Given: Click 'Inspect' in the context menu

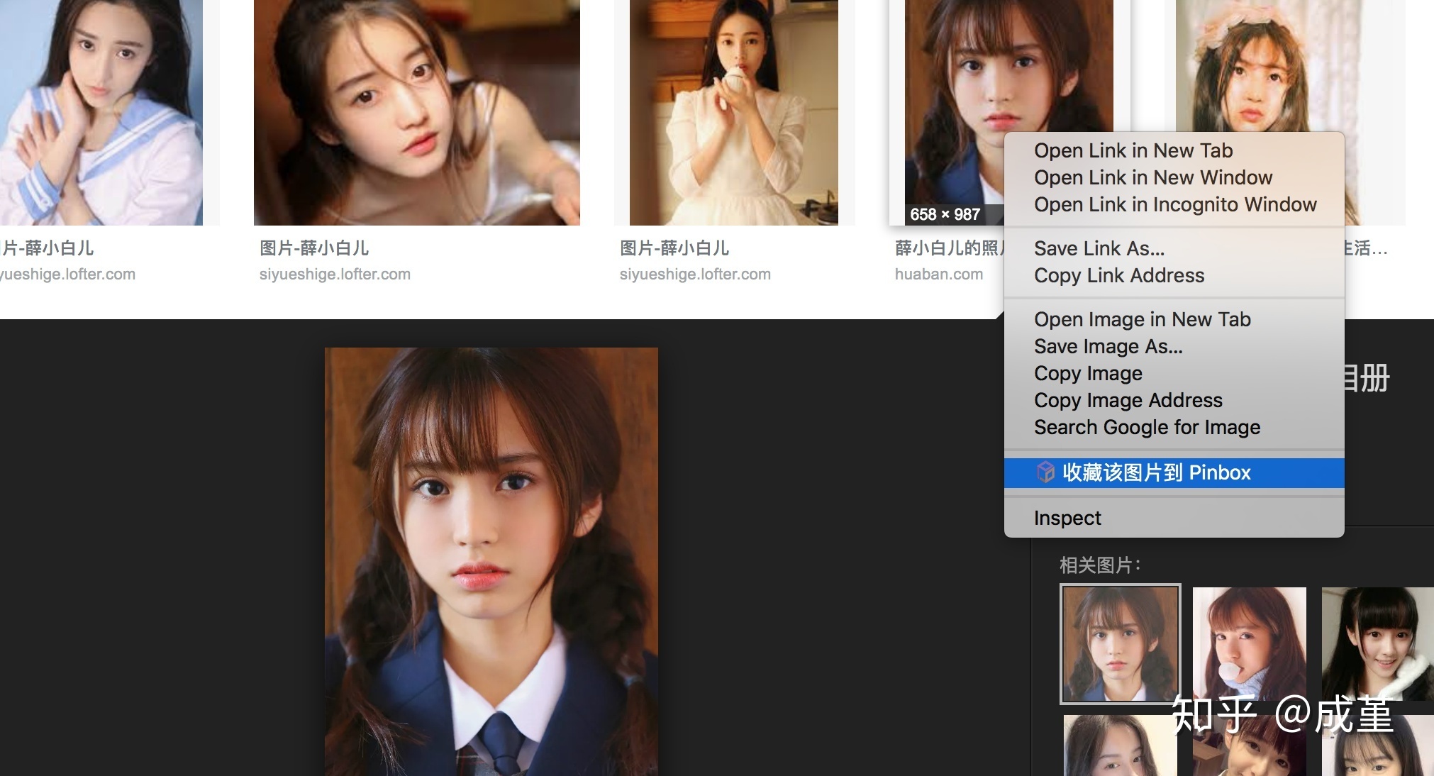Looking at the screenshot, I should [x=1067, y=518].
